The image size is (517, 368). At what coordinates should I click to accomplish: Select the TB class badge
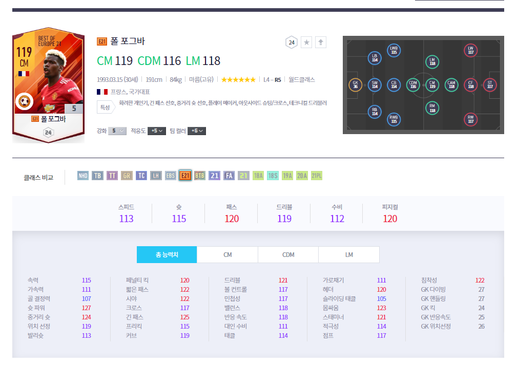point(97,176)
